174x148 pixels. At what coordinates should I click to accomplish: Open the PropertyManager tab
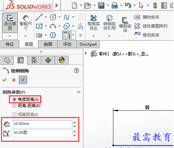pos(21,60)
